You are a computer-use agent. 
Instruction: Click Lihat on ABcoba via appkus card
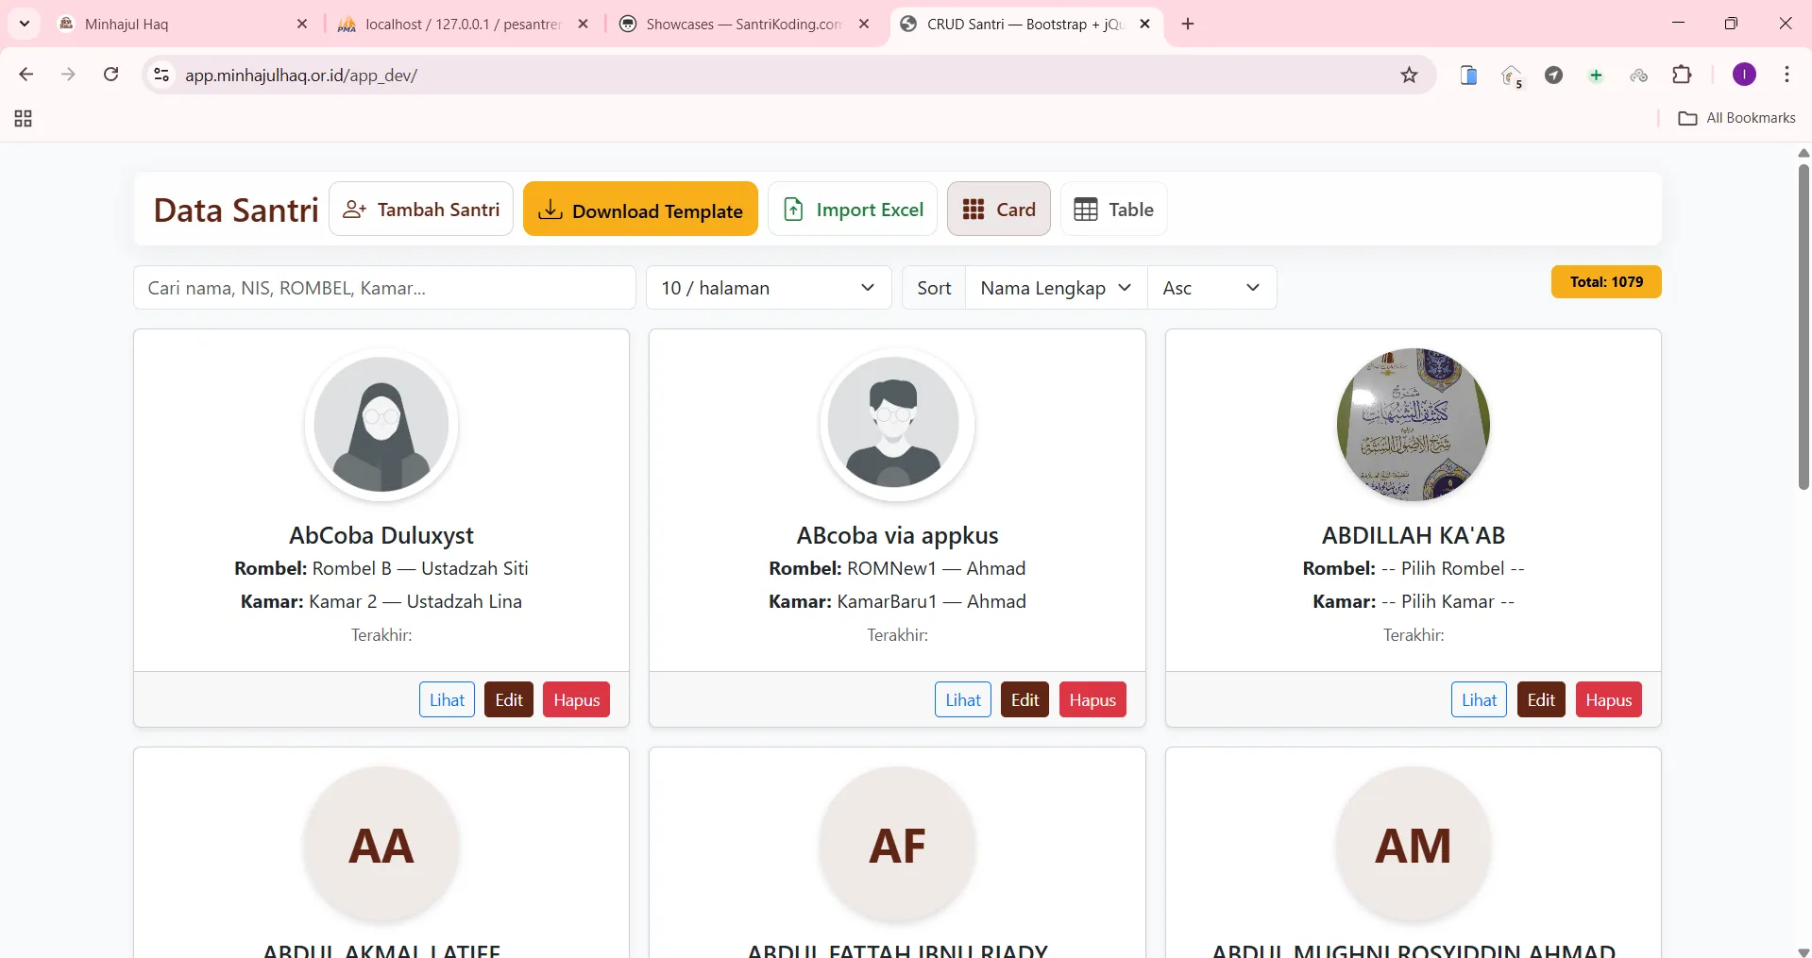[963, 699]
